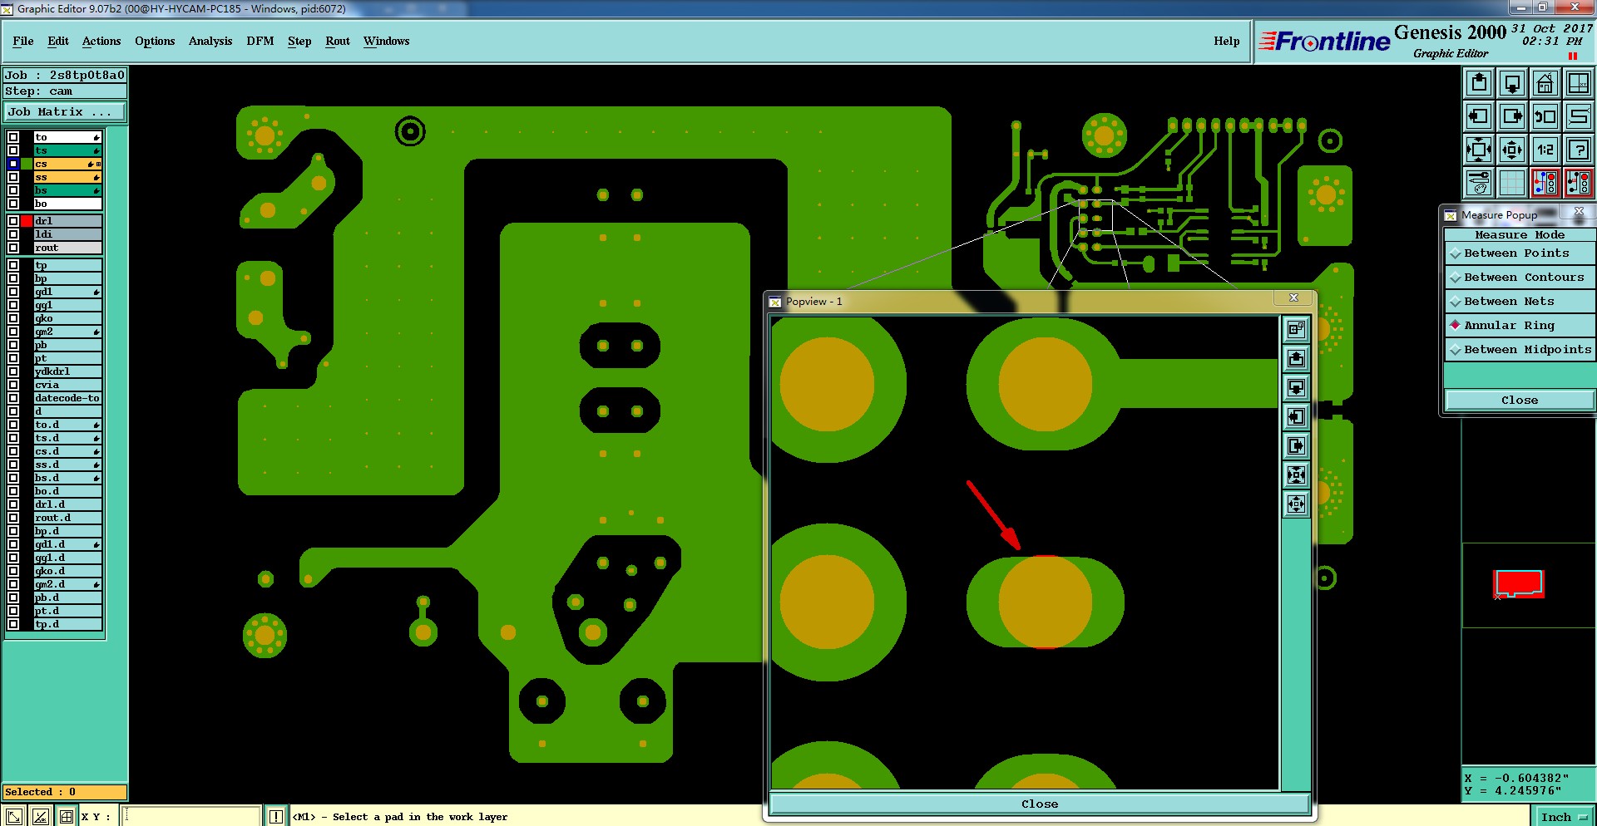Toggle display checkbox for layer ts

pyautogui.click(x=13, y=150)
